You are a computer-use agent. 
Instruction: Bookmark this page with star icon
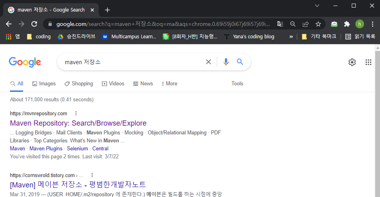pyautogui.click(x=318, y=24)
